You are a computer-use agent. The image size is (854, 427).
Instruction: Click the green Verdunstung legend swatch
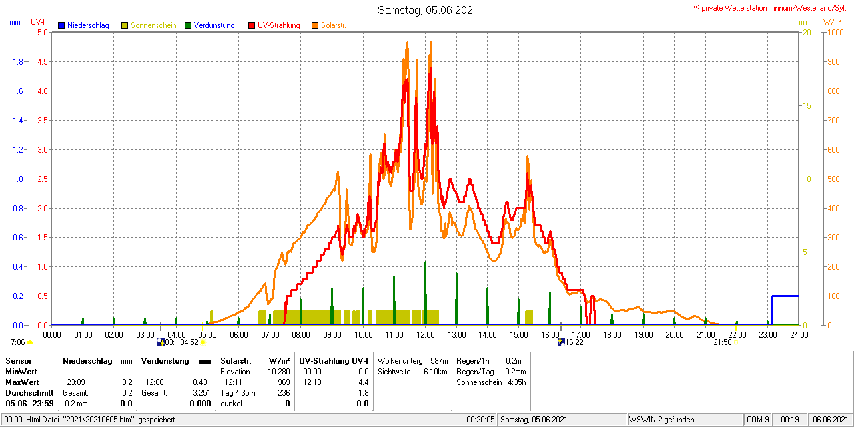pos(188,25)
